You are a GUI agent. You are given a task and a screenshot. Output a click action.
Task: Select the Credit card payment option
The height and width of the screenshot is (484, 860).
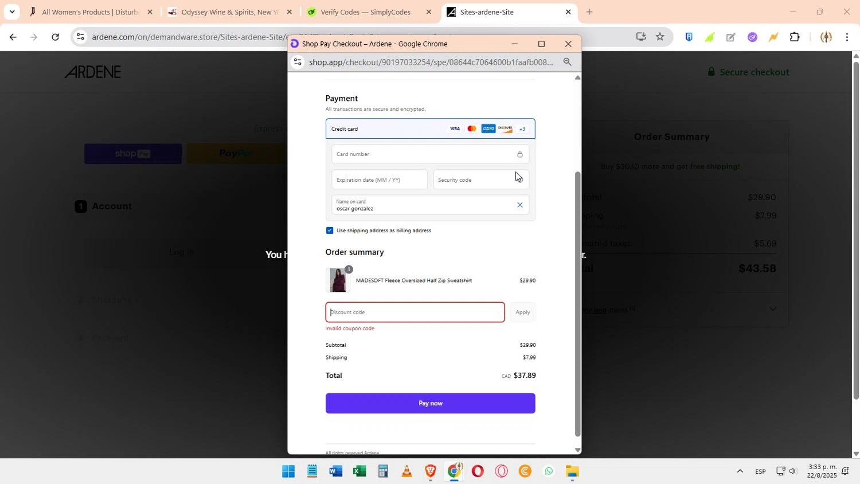[430, 129]
